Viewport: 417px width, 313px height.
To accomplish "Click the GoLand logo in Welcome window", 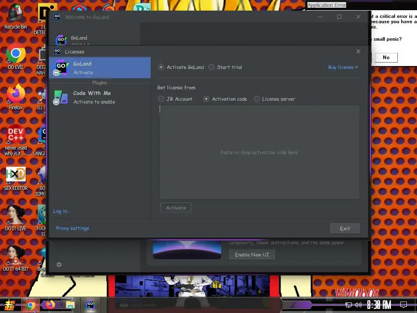I will pos(61,40).
